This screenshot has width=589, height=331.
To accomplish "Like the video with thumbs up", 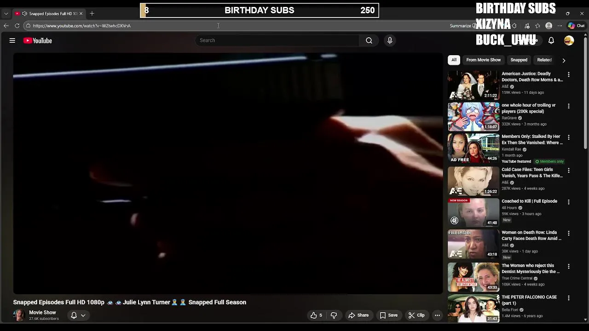I will [316, 315].
